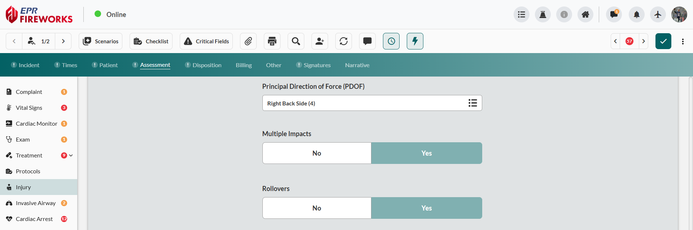Click the lightning bolt quick action icon
The width and height of the screenshot is (693, 230).
(x=415, y=41)
